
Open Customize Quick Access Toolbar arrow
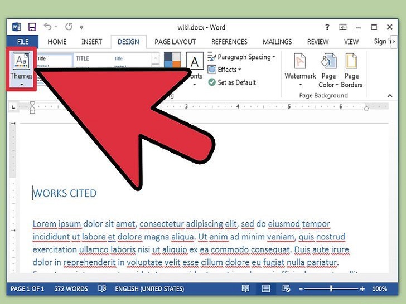coord(81,27)
